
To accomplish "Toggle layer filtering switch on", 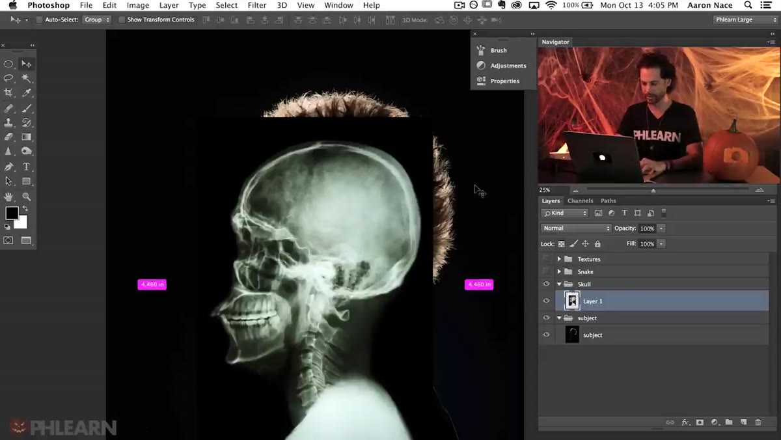I will pyautogui.click(x=664, y=213).
